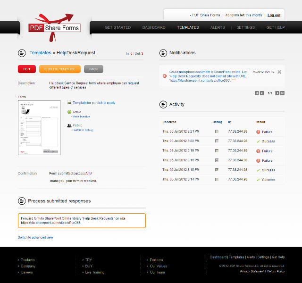Go to next notifications page

coord(277,93)
